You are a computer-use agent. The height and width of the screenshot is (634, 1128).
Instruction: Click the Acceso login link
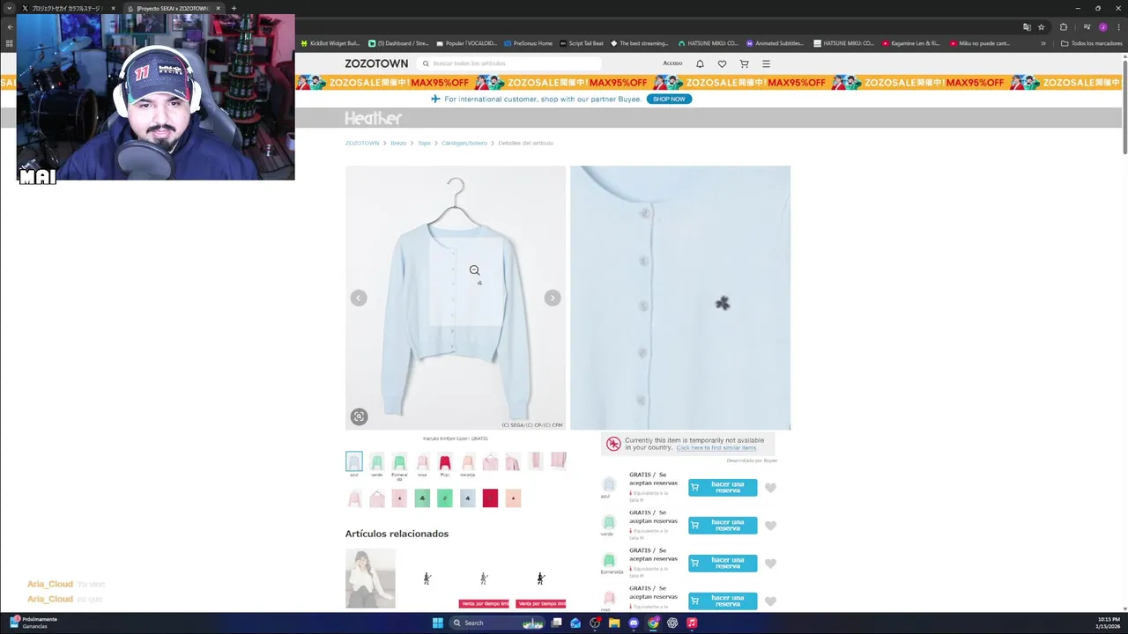pos(672,63)
